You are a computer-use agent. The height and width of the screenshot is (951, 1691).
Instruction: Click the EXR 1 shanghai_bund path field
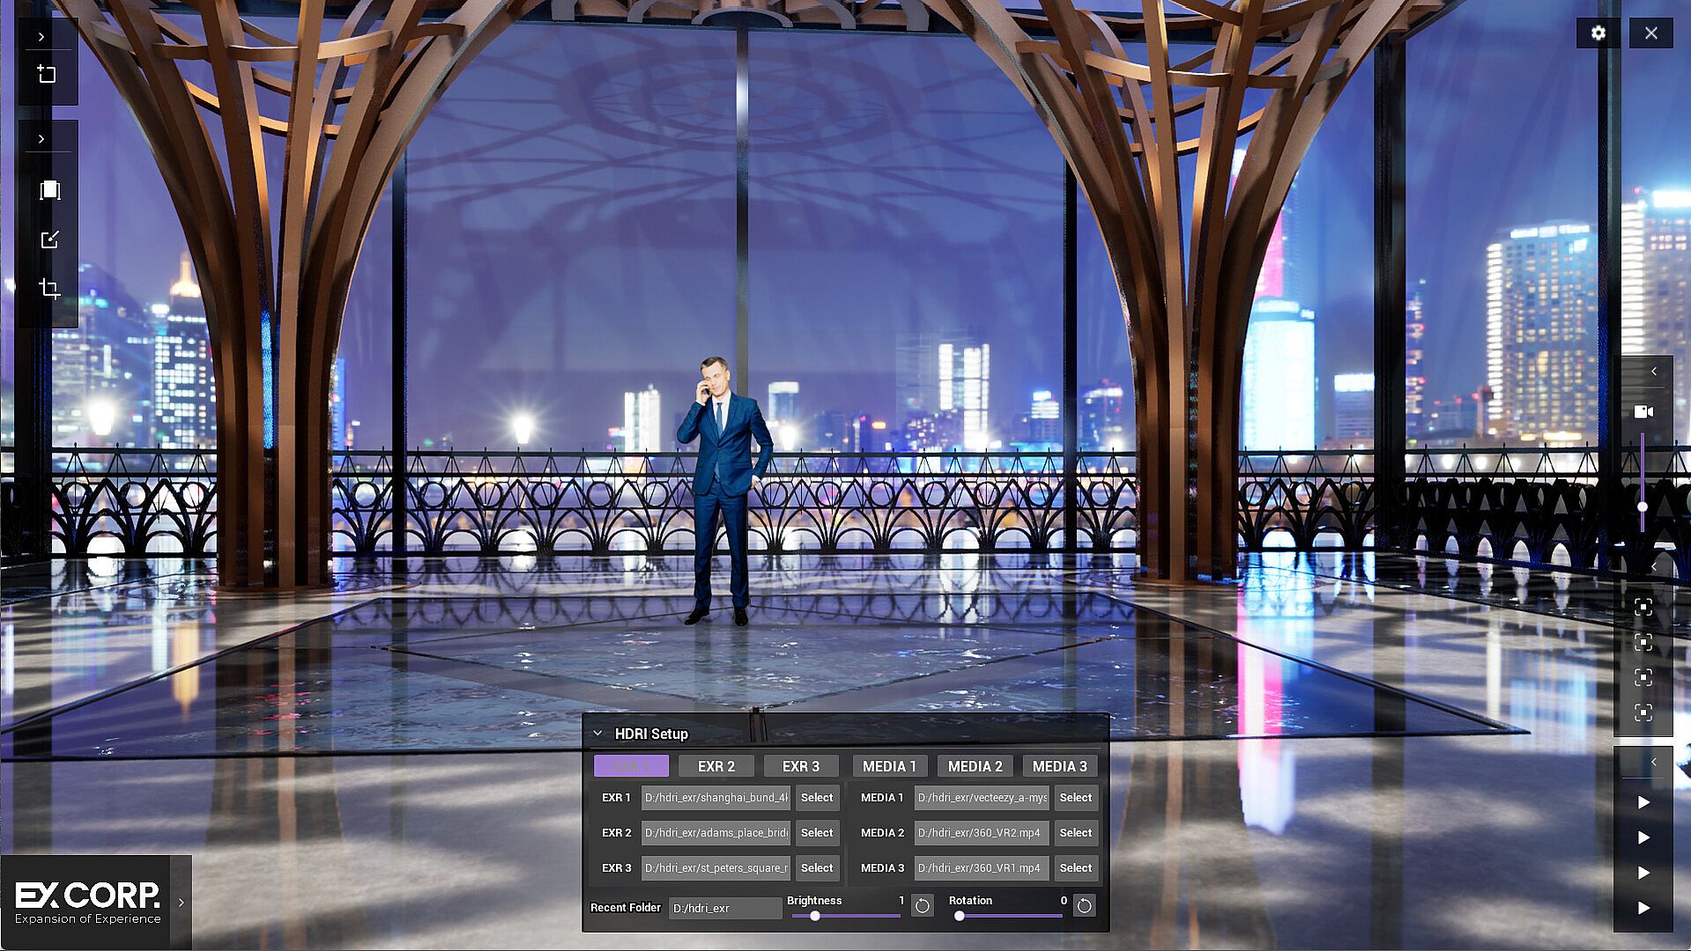coord(716,798)
